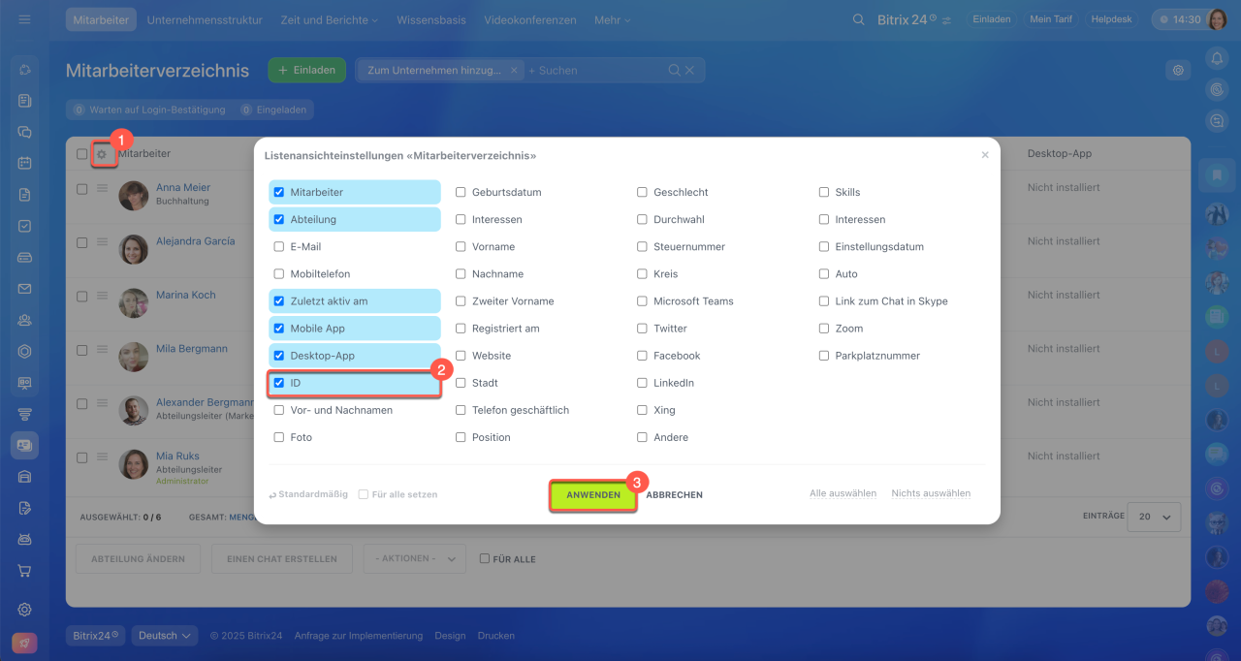Click the 'Alle auswählen' link
This screenshot has width=1241, height=661.
click(x=843, y=493)
